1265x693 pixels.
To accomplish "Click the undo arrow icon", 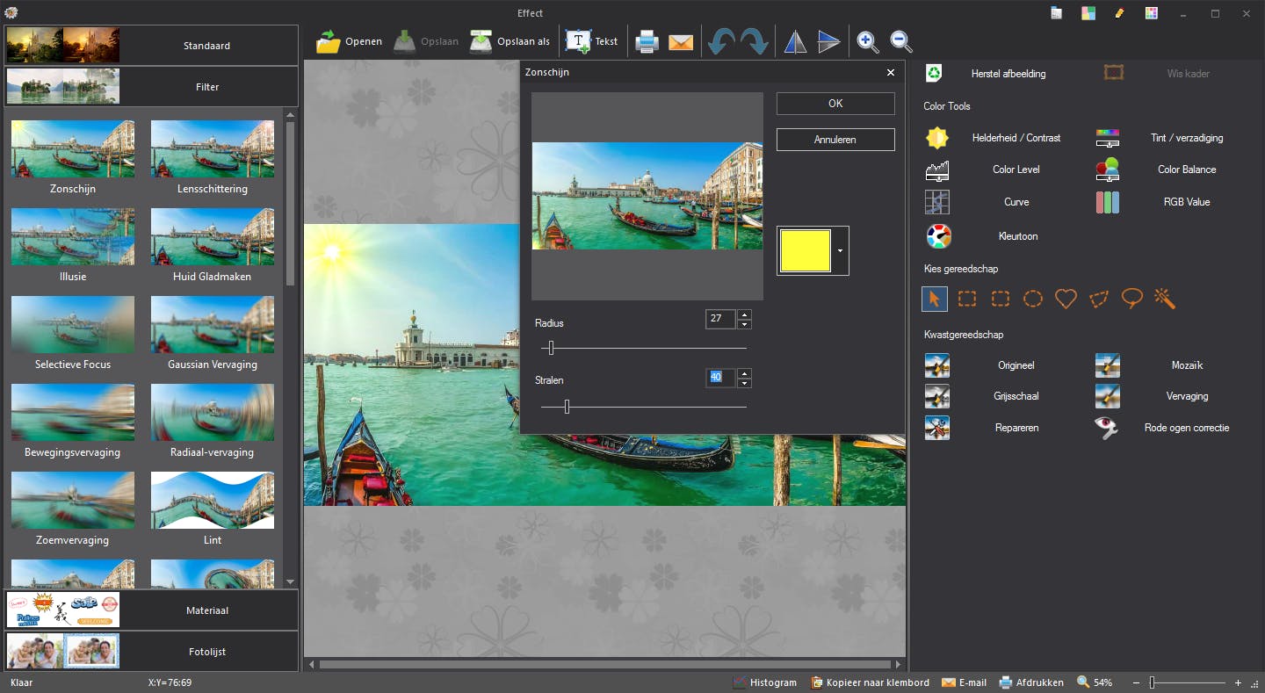I will 720,41.
